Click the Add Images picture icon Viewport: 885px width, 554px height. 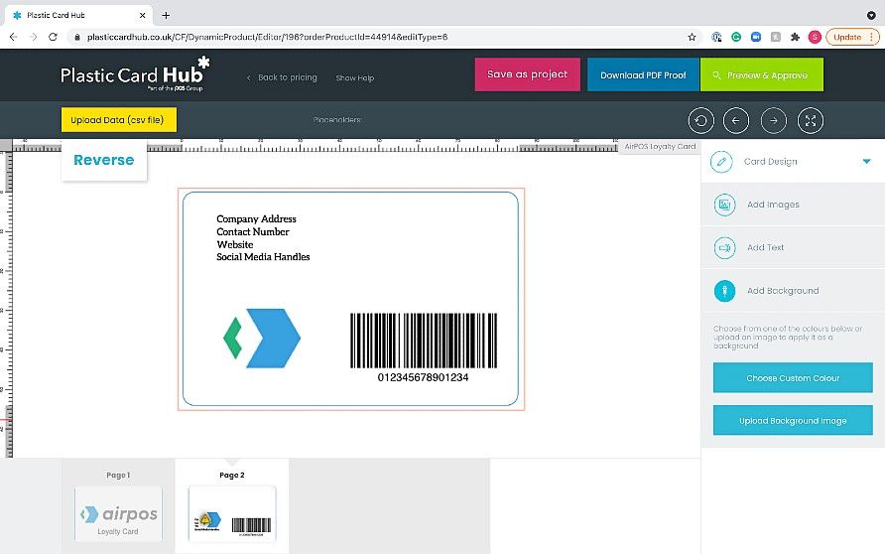pyautogui.click(x=724, y=205)
